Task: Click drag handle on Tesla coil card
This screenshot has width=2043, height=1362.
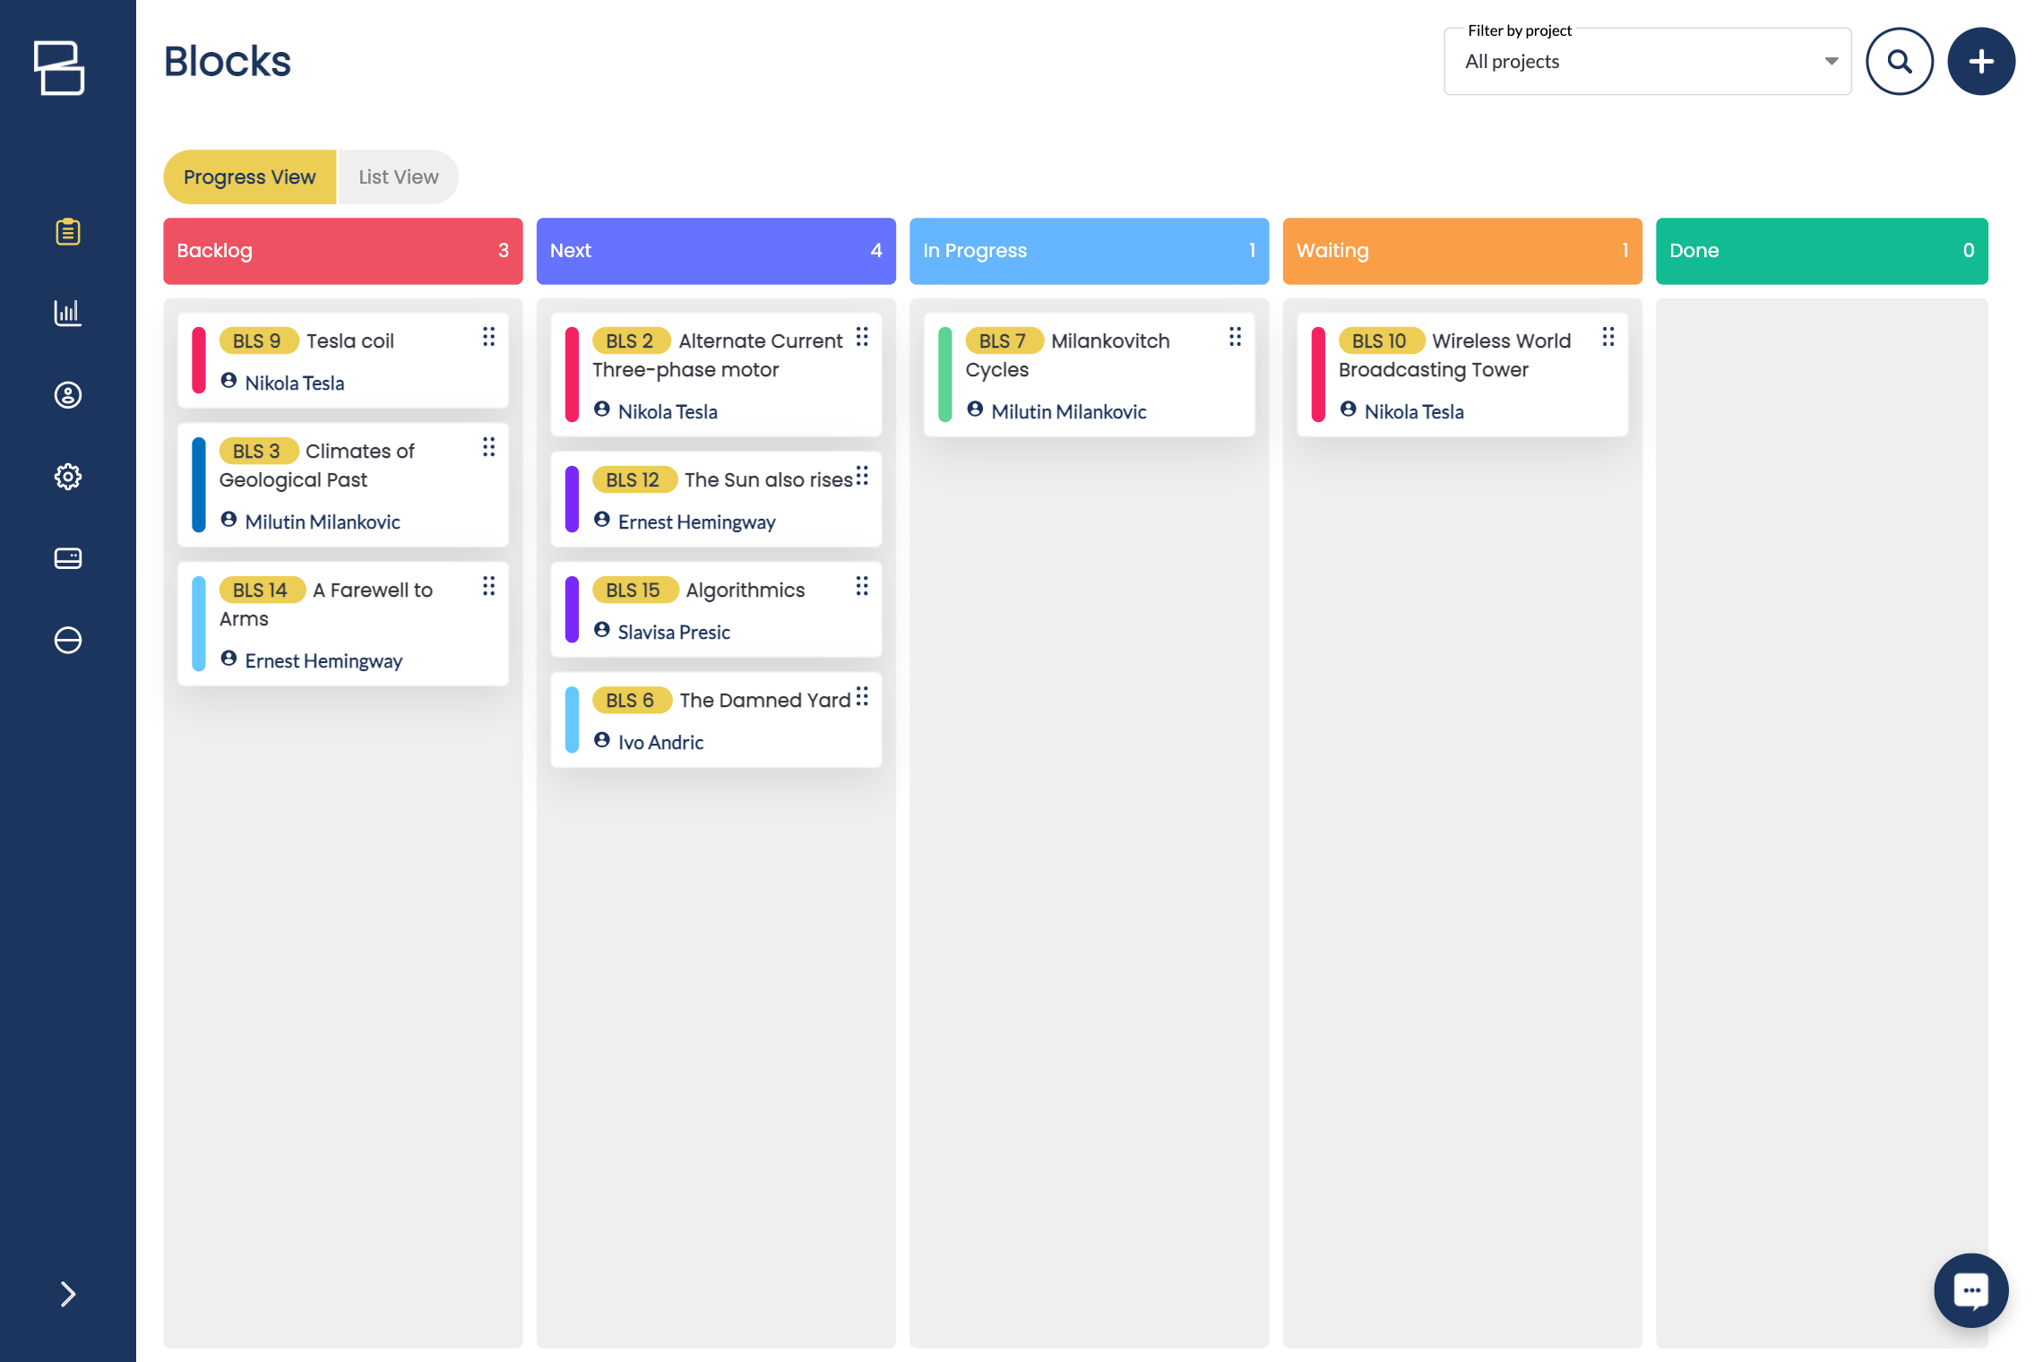Action: click(488, 336)
